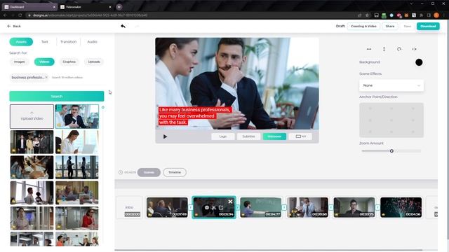Click the Share button

click(x=390, y=27)
